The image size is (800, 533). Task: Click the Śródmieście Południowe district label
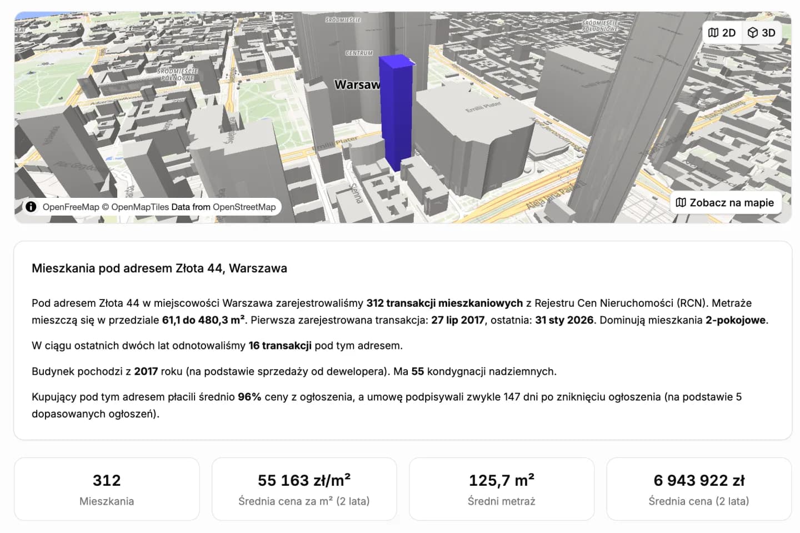click(600, 26)
